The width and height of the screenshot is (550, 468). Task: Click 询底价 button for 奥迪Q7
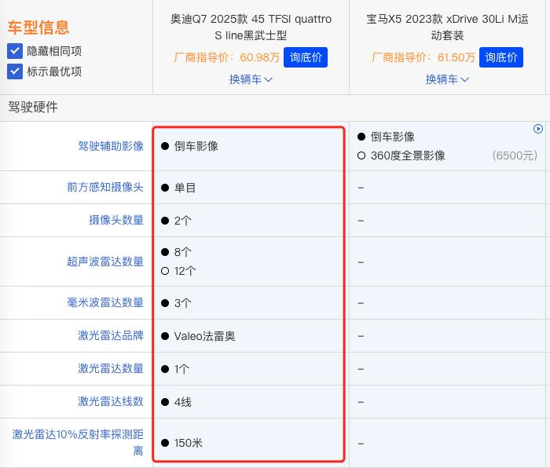306,57
